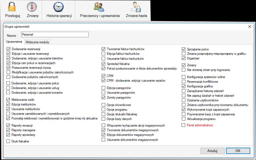Enable Edycja paragonów
Image resolution: width=256 pixels, height=160 pixels.
(x=103, y=88)
